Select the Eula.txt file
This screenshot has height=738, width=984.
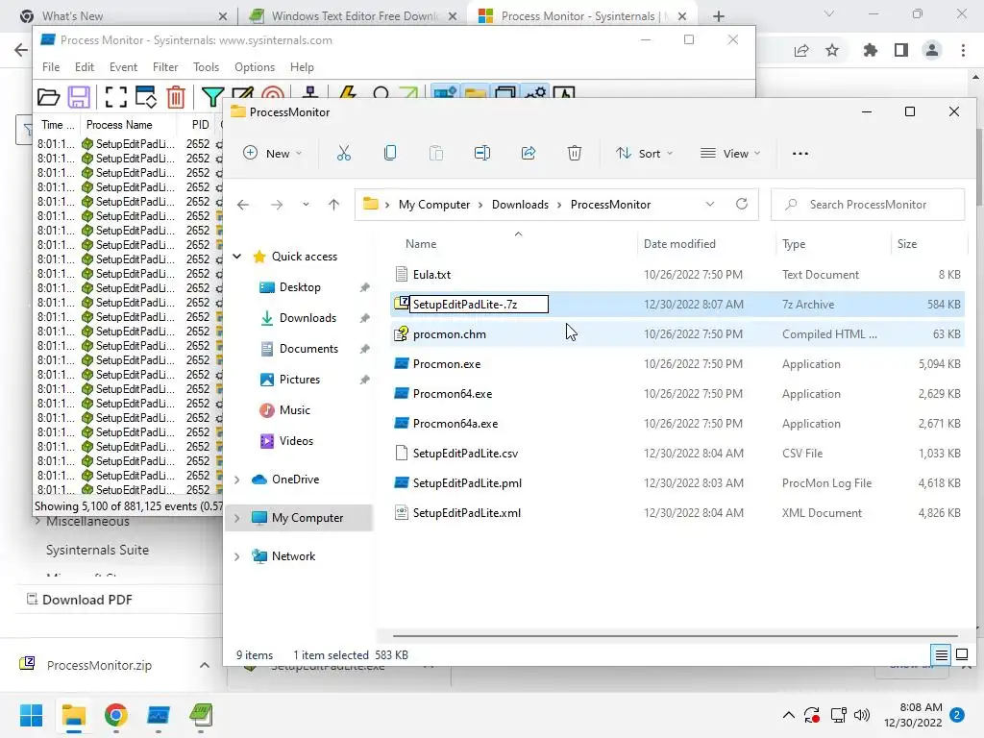pos(431,274)
